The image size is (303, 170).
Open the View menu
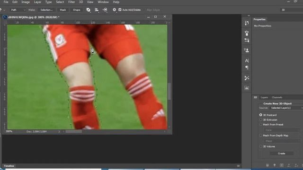pyautogui.click(x=90, y=2)
